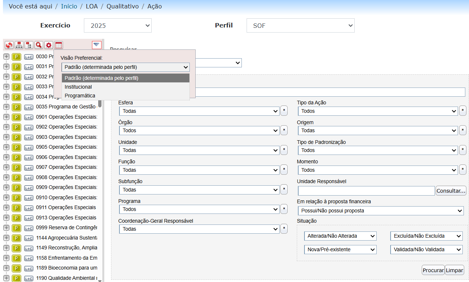Image resolution: width=469 pixels, height=282 pixels.
Task: Click the Procurar button
Action: [433, 270]
